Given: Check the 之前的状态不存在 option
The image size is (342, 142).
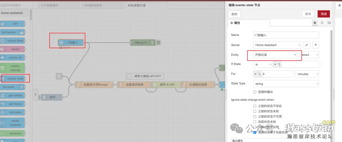Looking at the screenshot, I should click(x=255, y=106).
